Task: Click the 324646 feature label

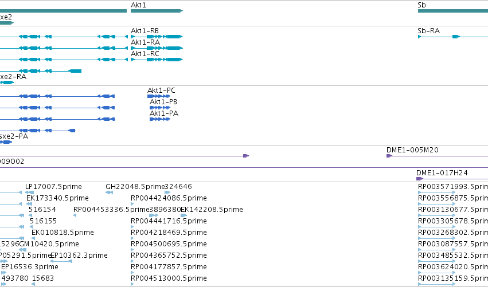Action: (178, 187)
